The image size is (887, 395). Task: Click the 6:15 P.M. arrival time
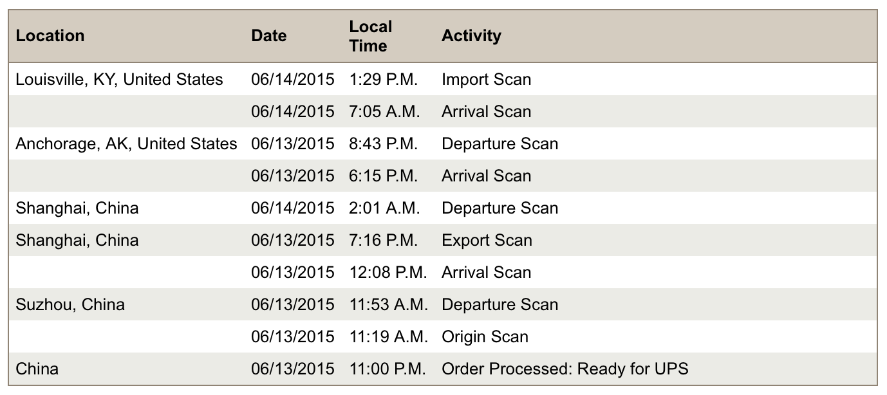[384, 176]
